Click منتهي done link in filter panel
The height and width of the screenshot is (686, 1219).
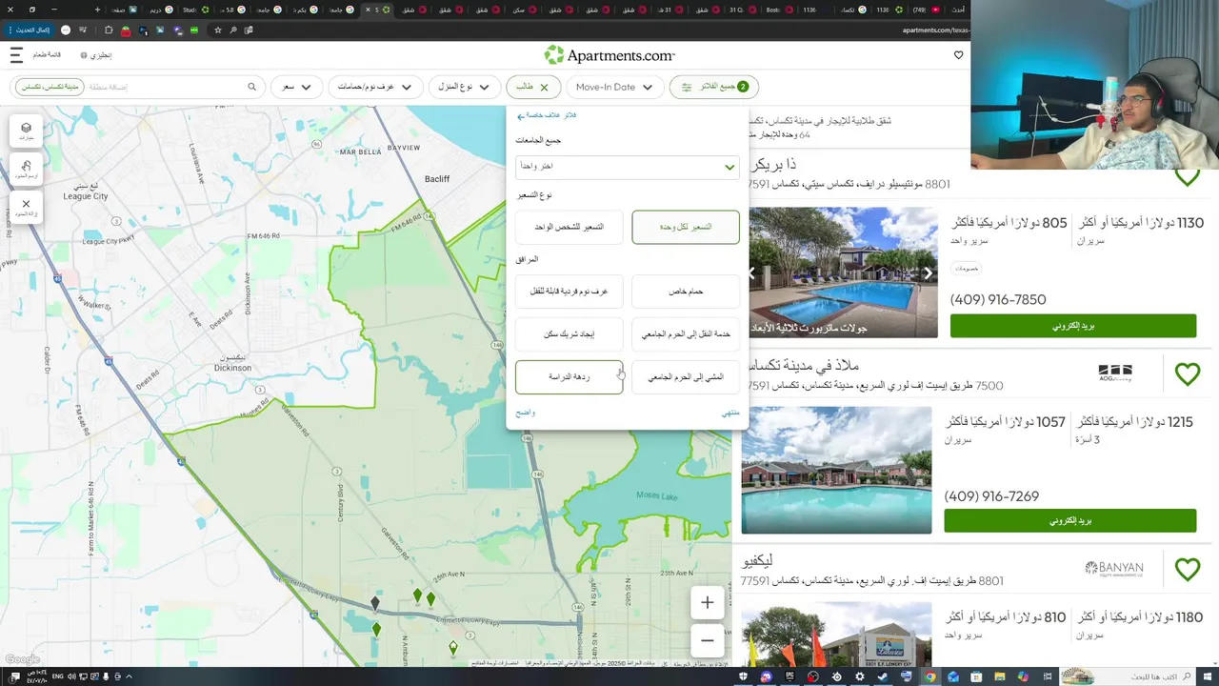(x=730, y=413)
